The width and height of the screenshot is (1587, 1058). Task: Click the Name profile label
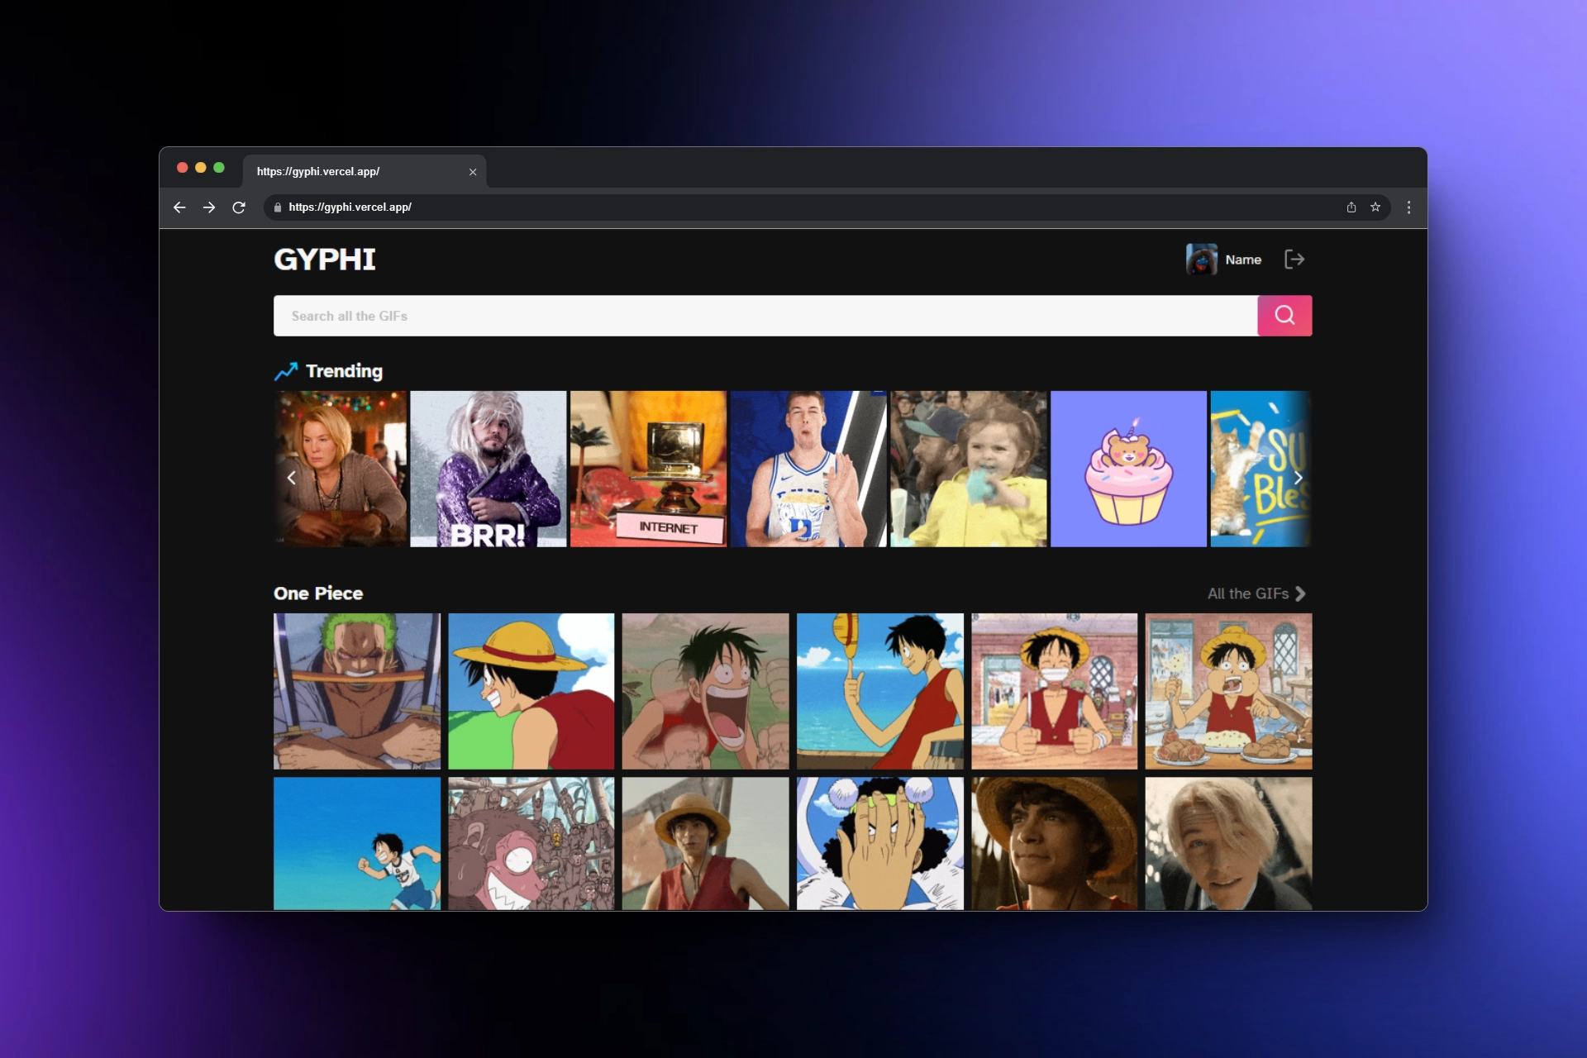pos(1243,260)
